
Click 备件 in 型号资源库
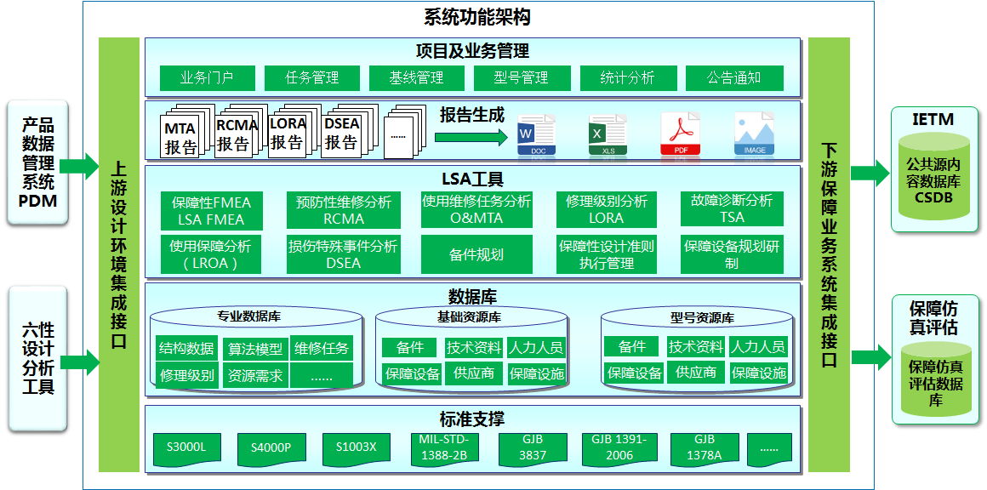pos(631,346)
